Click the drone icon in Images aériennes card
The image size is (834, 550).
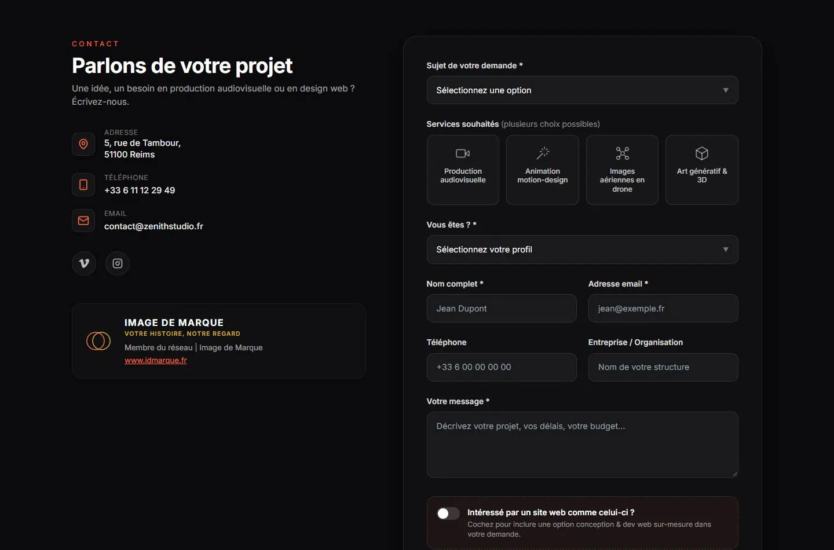(x=622, y=153)
